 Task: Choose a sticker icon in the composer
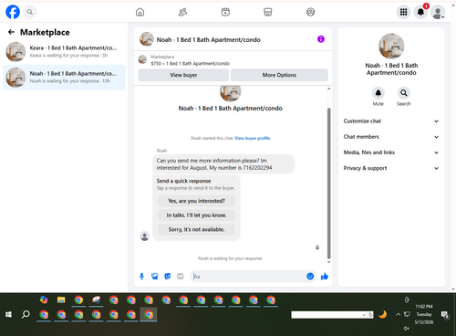(168, 277)
